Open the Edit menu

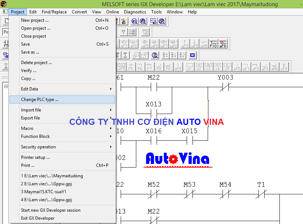pos(33,12)
